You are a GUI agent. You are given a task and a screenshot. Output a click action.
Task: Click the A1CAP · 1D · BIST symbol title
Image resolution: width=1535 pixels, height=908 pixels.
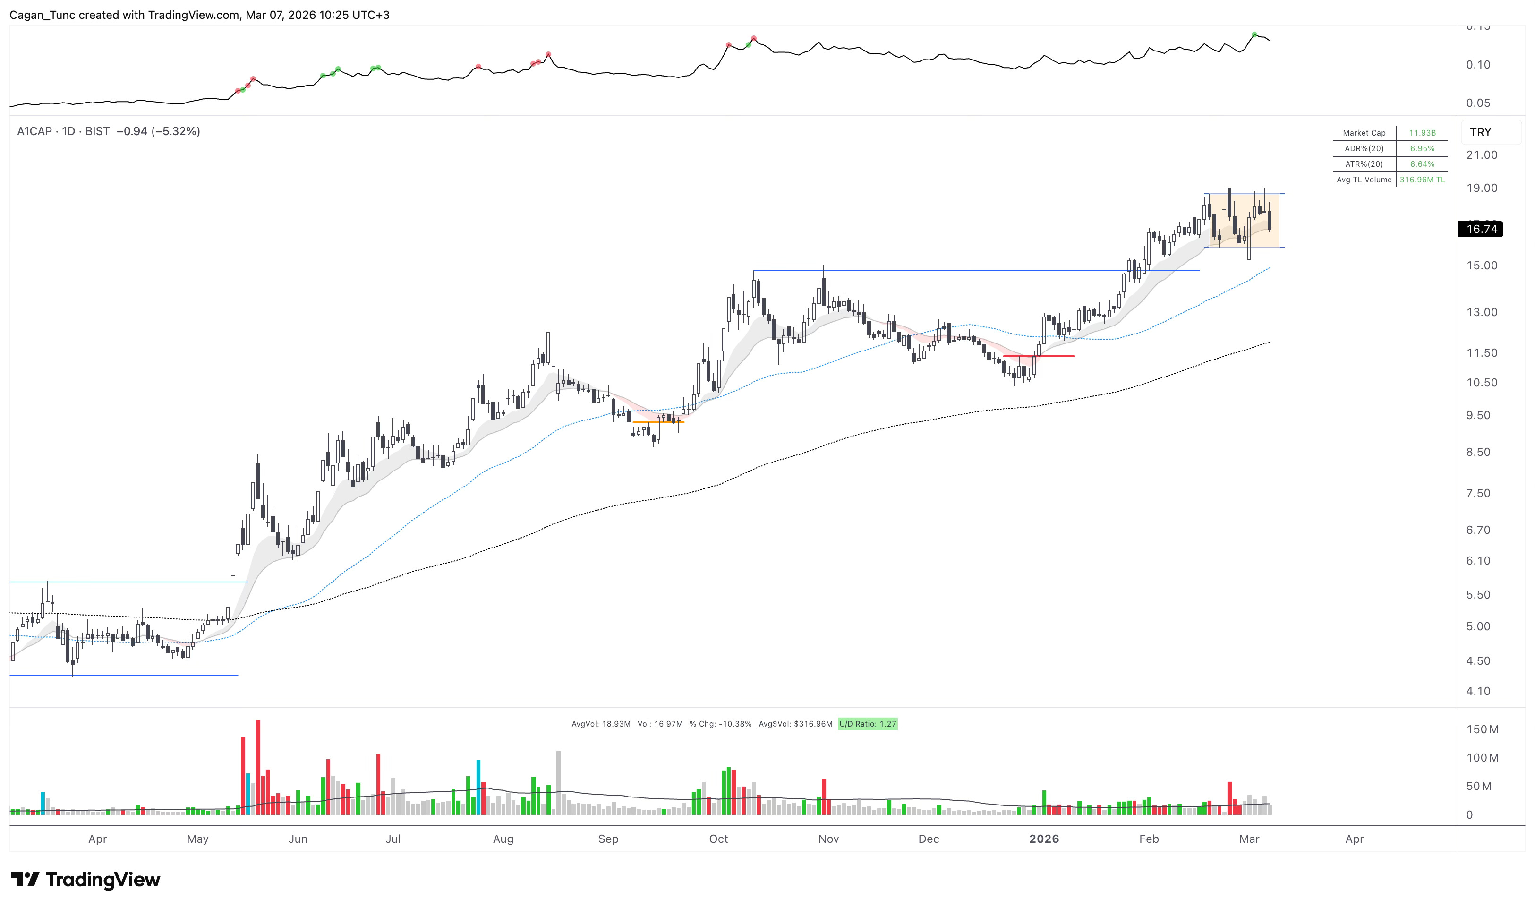point(63,131)
